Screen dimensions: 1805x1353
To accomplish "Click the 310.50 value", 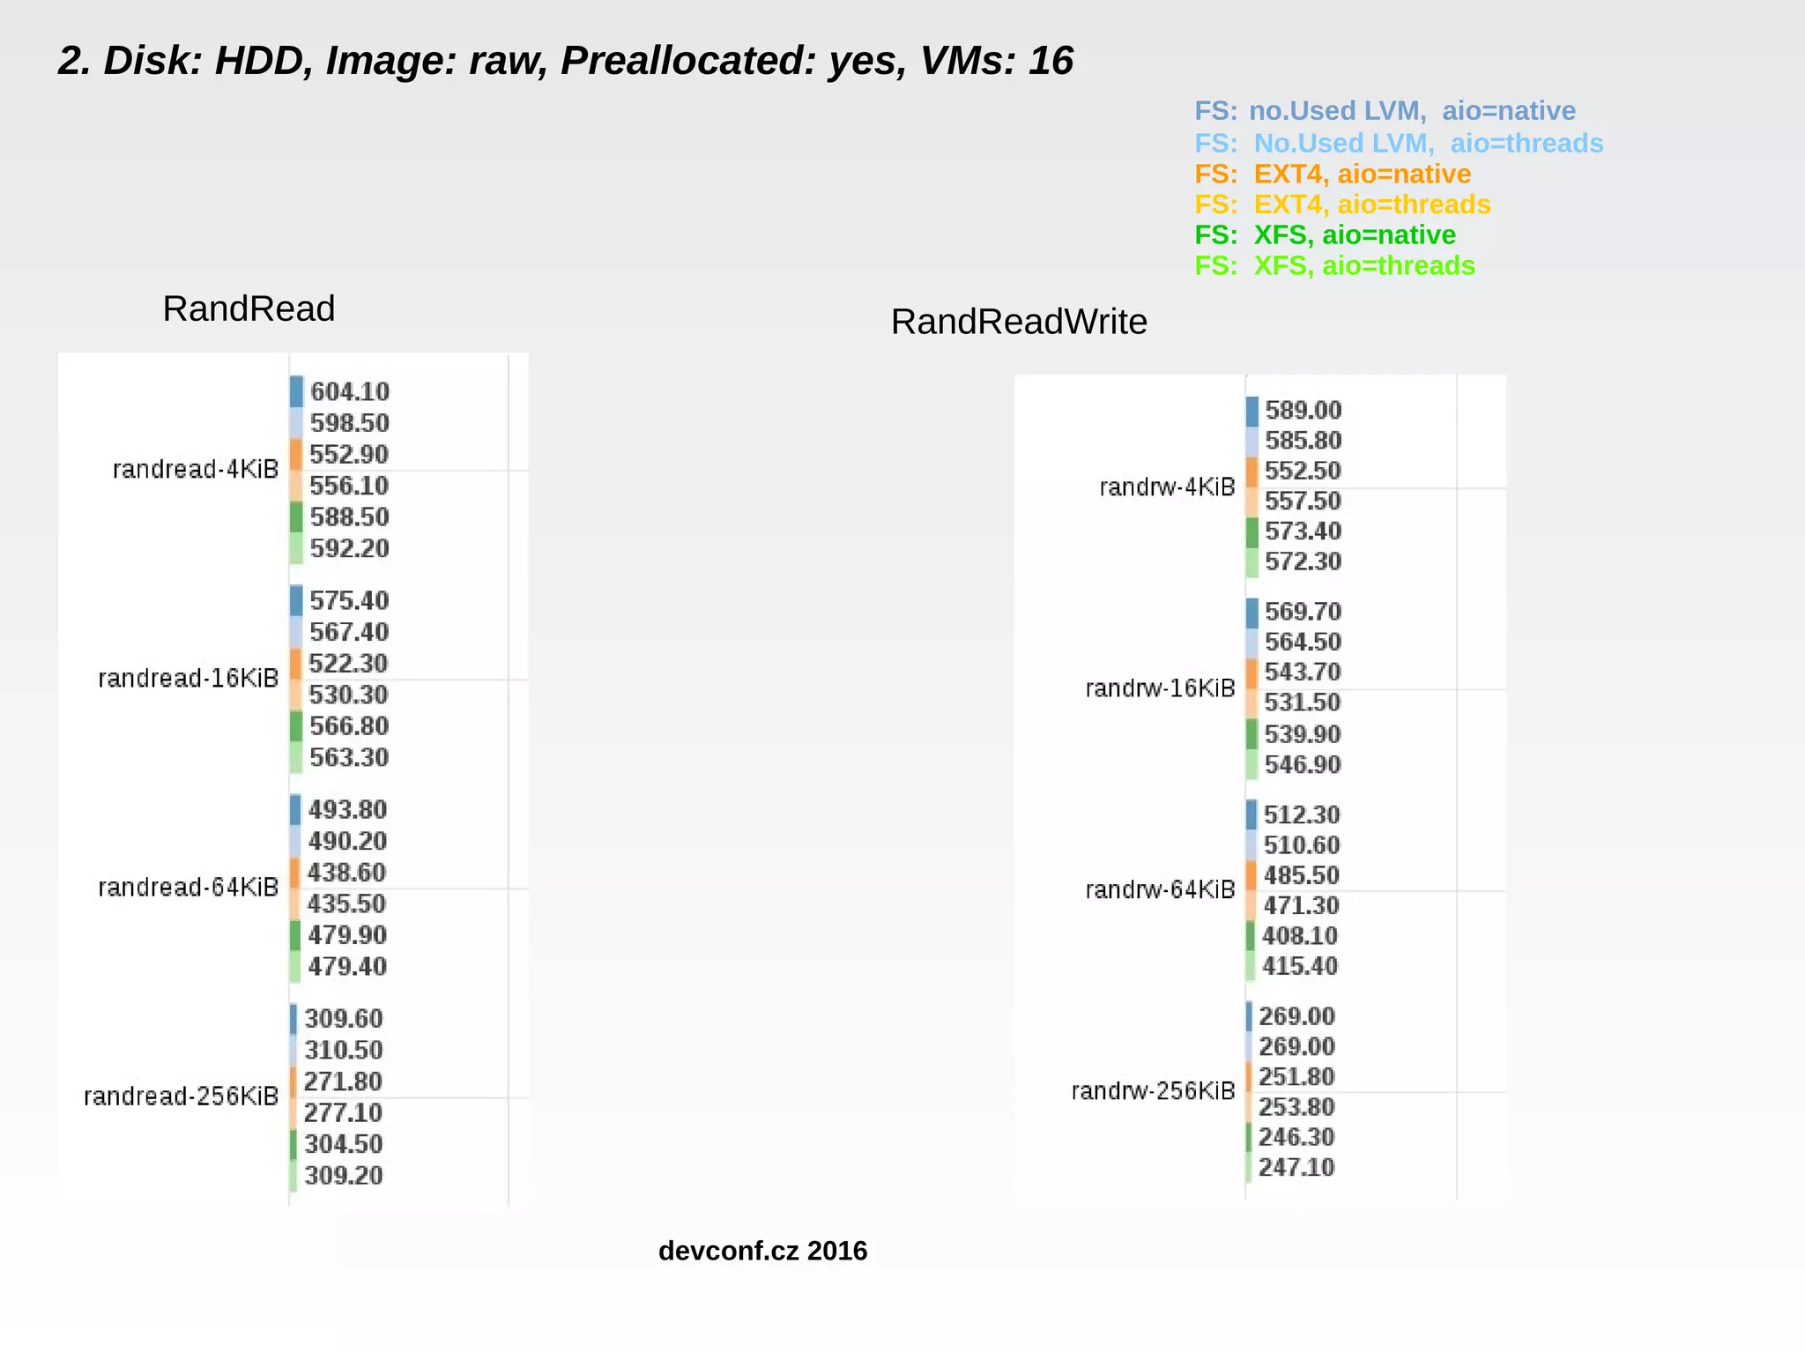I will click(x=344, y=1050).
